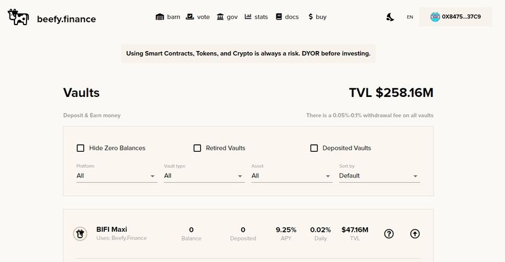Image resolution: width=505 pixels, height=262 pixels.
Task: Click the gov building icon
Action: pyautogui.click(x=220, y=17)
